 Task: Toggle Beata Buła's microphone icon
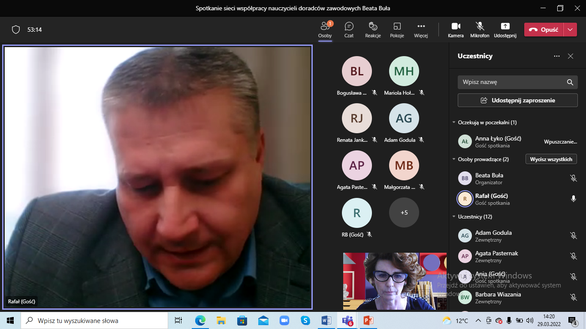click(x=573, y=178)
